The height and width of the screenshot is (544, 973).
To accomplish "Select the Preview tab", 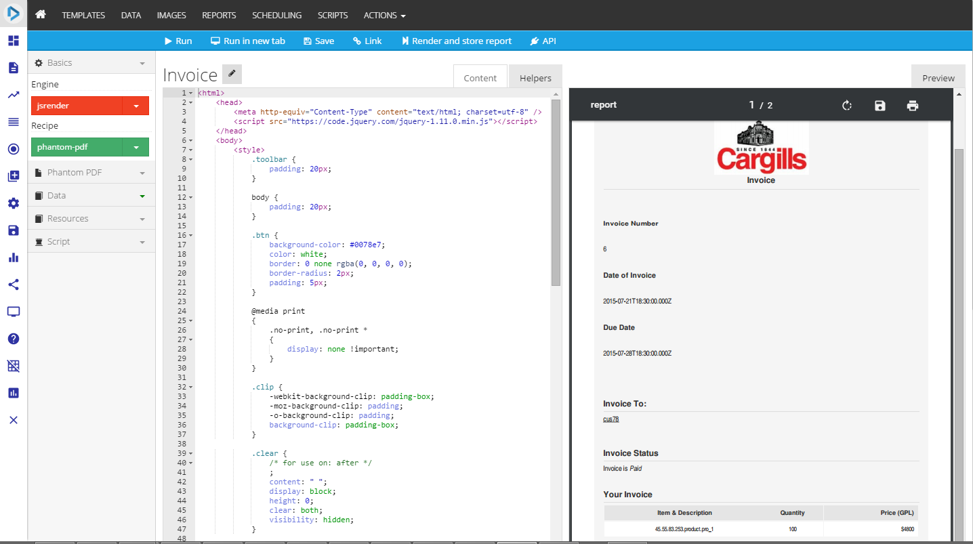I will point(938,78).
